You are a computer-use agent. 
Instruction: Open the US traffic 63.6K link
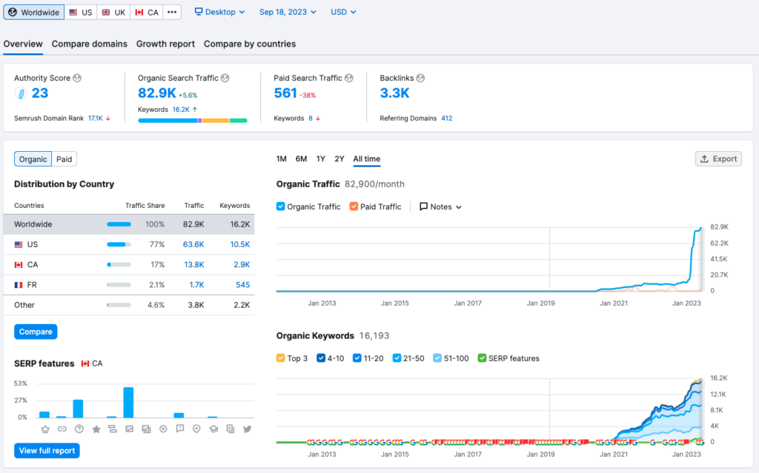tap(193, 245)
